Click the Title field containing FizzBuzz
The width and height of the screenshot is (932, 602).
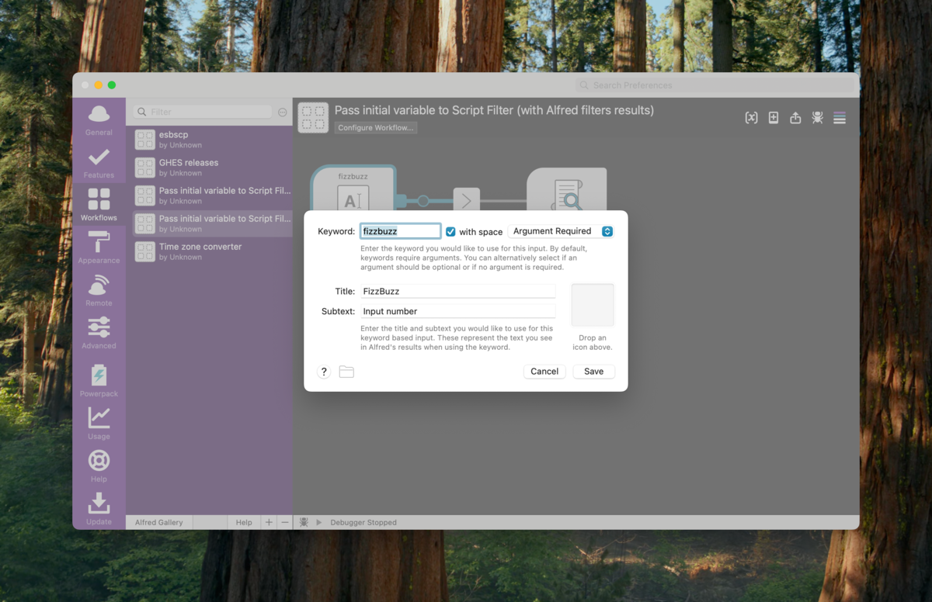[457, 291]
